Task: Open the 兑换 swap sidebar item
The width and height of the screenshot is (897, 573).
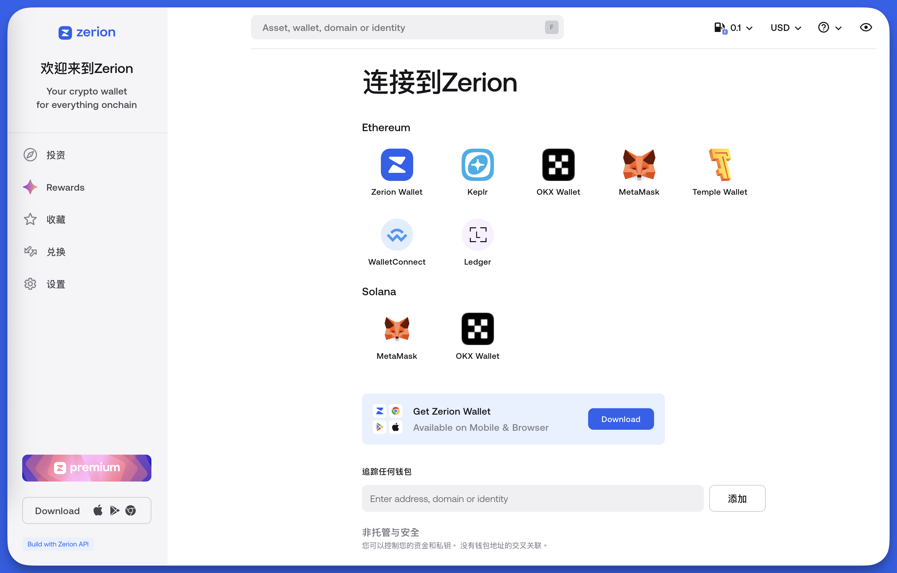Action: click(x=56, y=252)
